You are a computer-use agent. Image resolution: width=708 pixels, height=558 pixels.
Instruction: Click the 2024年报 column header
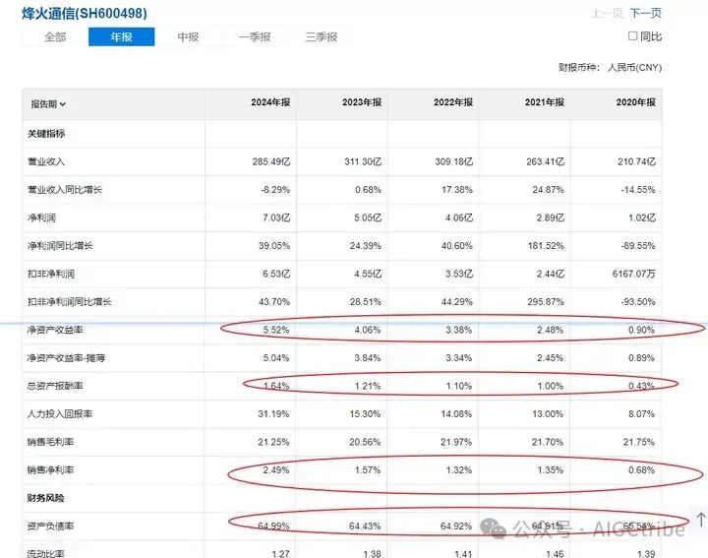270,102
